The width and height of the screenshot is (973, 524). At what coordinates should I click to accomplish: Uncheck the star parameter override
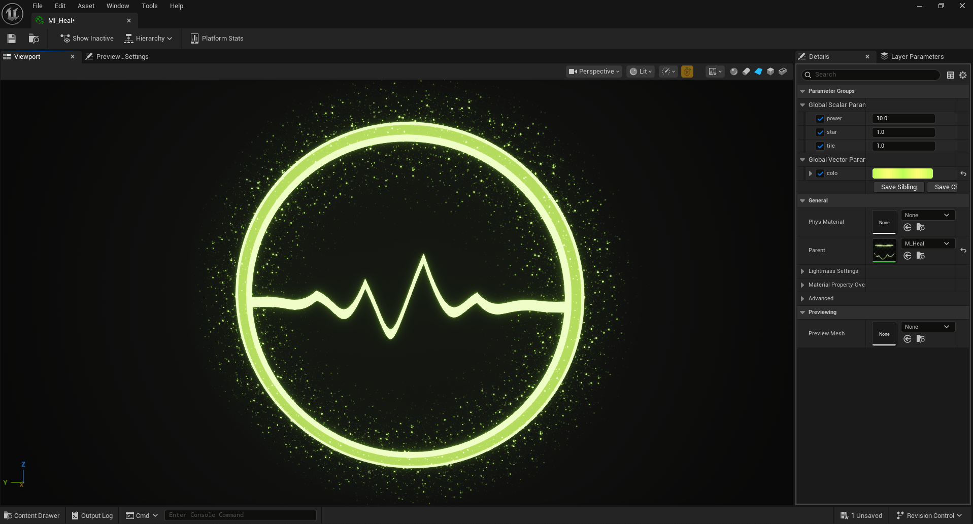[820, 132]
